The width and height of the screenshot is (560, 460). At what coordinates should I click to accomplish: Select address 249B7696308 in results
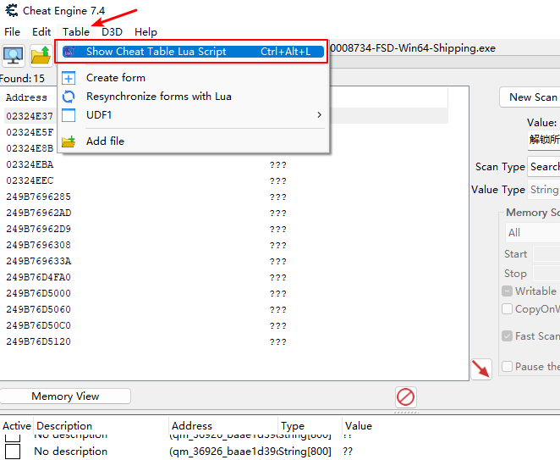39,245
